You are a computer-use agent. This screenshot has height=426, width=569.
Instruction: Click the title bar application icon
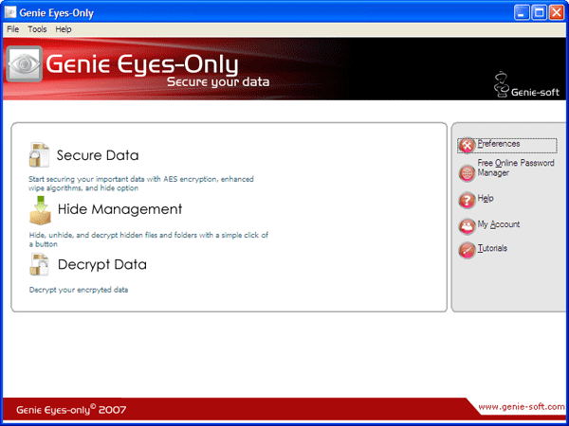click(10, 12)
